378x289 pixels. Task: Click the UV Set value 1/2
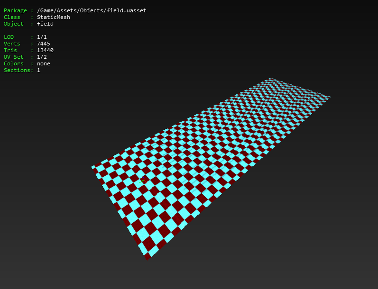tap(42, 57)
